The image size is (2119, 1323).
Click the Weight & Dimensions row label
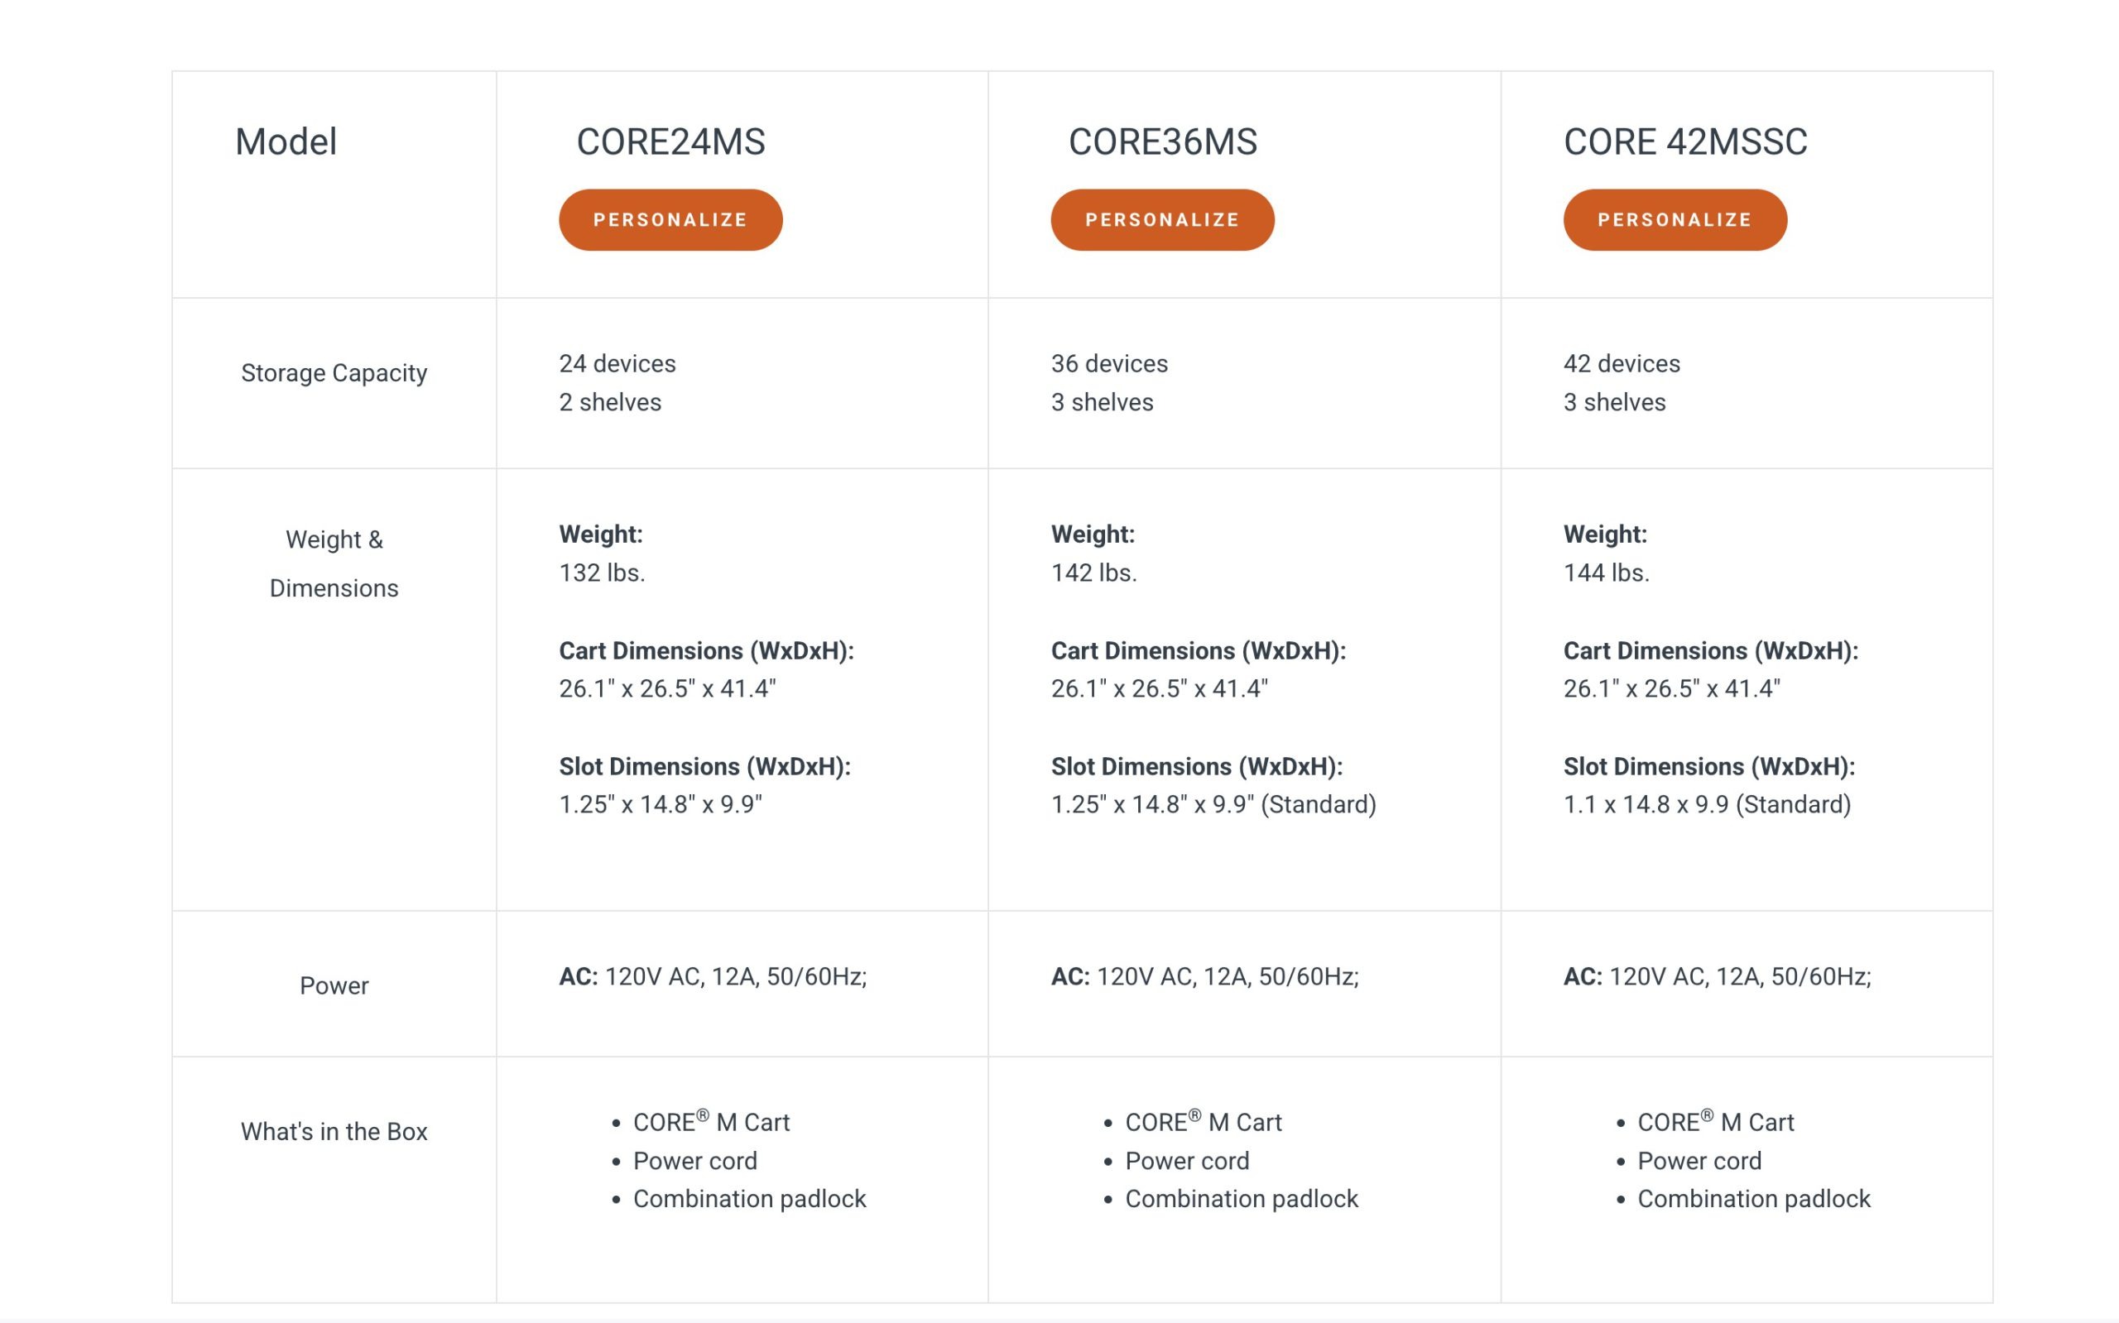coord(334,563)
